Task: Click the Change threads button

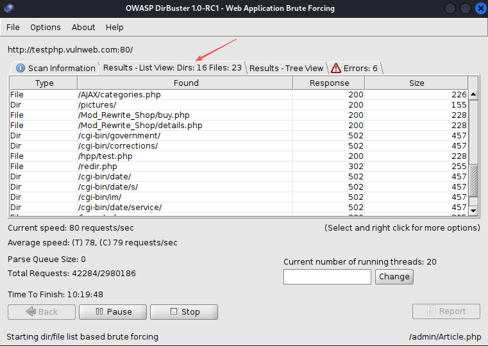Action: [x=394, y=277]
